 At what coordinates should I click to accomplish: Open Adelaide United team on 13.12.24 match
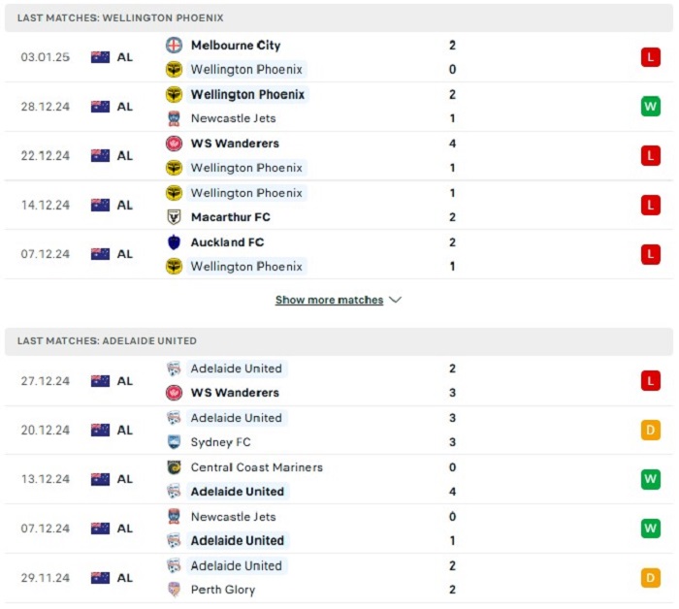click(238, 492)
